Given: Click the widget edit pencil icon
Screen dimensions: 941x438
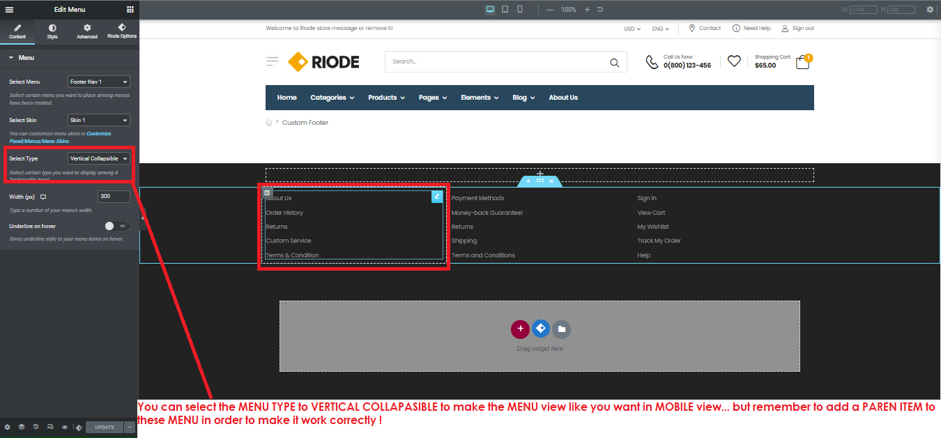Looking at the screenshot, I should click(x=437, y=197).
